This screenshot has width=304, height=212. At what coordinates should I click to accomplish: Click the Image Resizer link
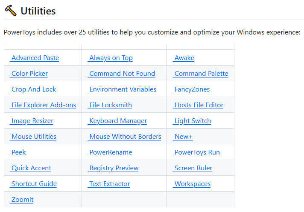tap(32, 121)
